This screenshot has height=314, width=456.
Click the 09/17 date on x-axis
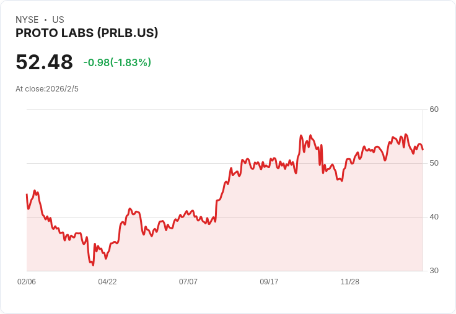coord(269,281)
